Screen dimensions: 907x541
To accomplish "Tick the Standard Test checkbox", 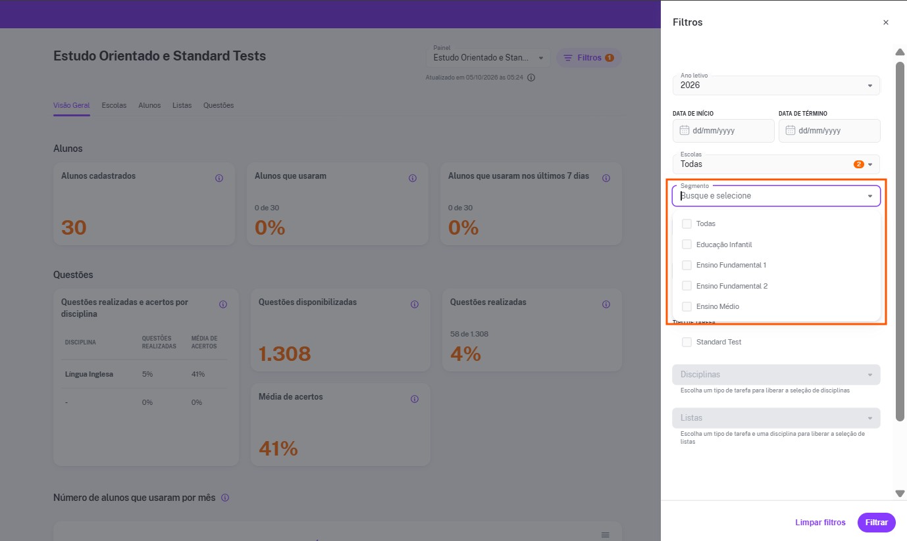I will click(x=687, y=342).
